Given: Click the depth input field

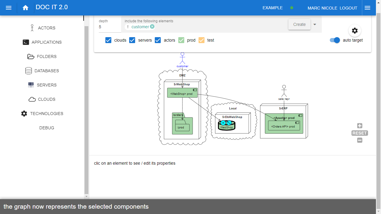Looking at the screenshot, I should click(109, 27).
